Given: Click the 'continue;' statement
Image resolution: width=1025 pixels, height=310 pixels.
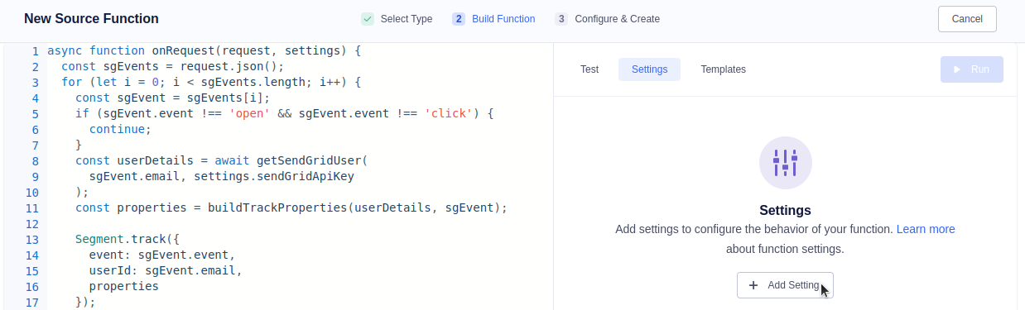Looking at the screenshot, I should 121,129.
